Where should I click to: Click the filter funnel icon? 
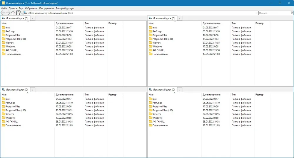pyautogui.click(x=292, y=13)
